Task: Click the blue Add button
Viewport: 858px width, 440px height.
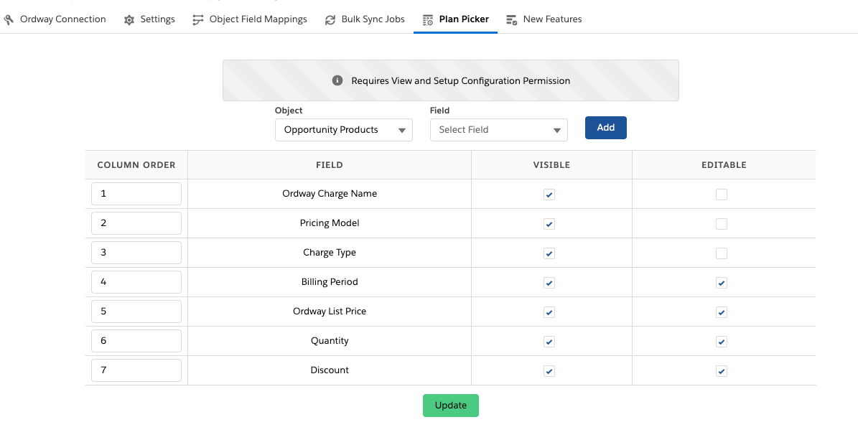Action: point(606,128)
